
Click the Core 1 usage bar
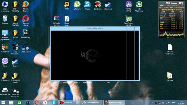[165, 22]
